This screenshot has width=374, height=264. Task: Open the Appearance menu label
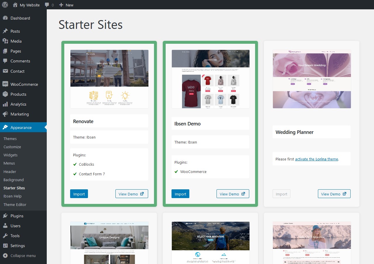(21, 127)
